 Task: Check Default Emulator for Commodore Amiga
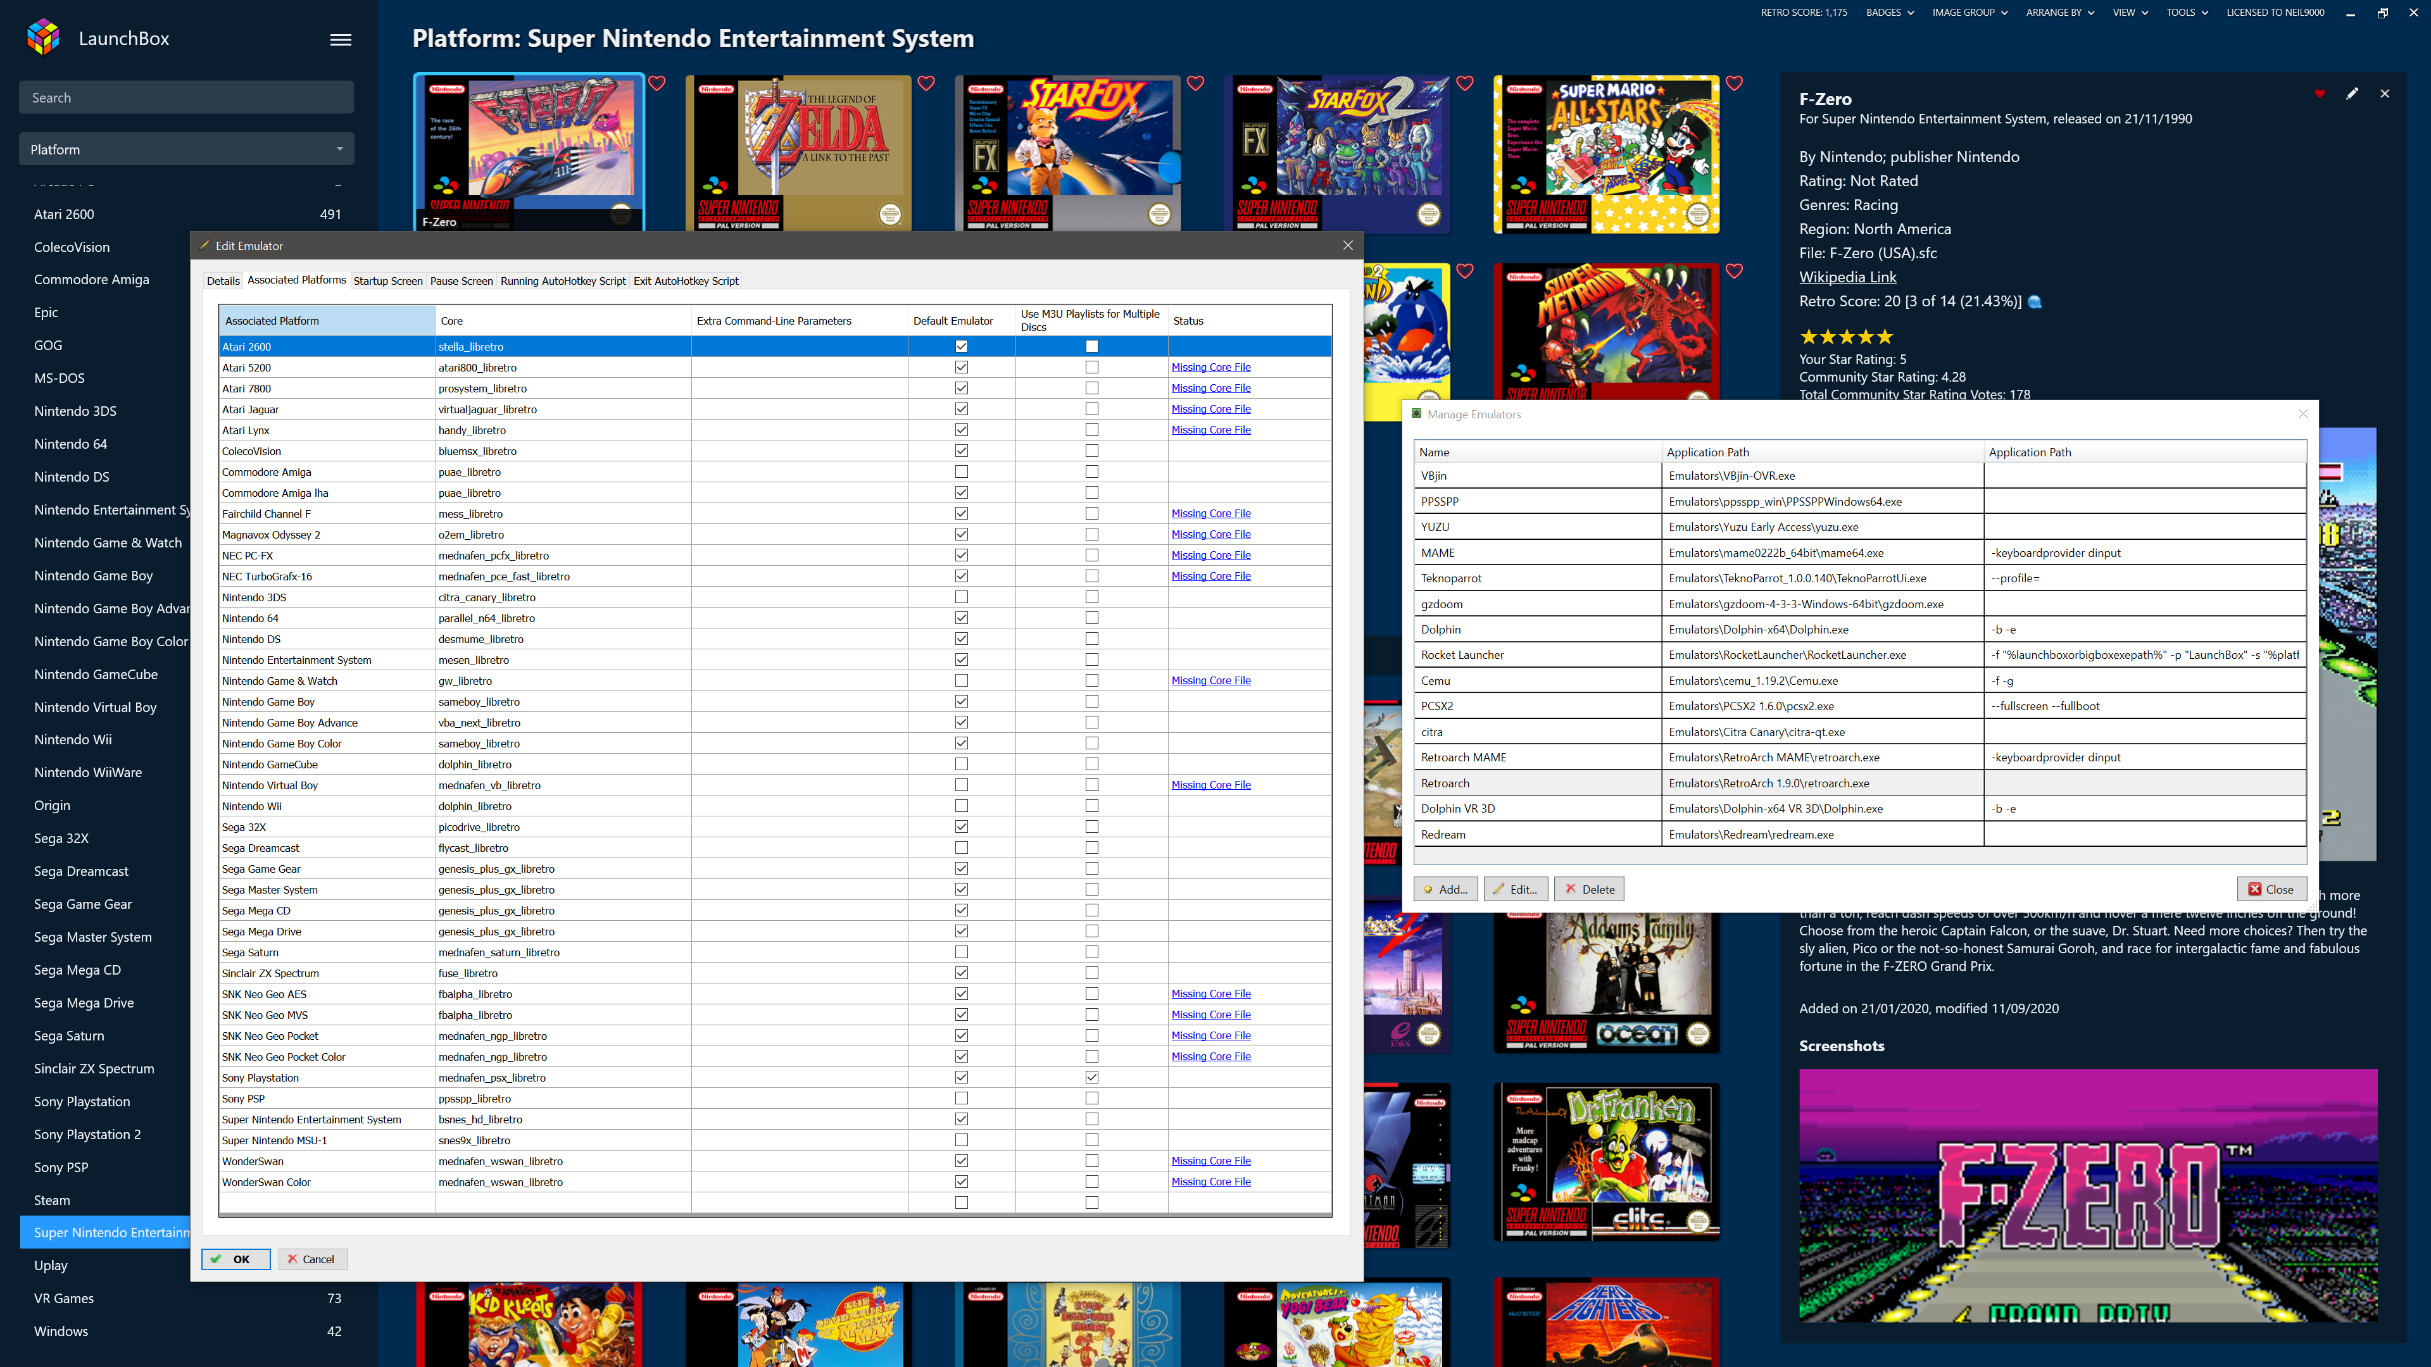(x=961, y=471)
